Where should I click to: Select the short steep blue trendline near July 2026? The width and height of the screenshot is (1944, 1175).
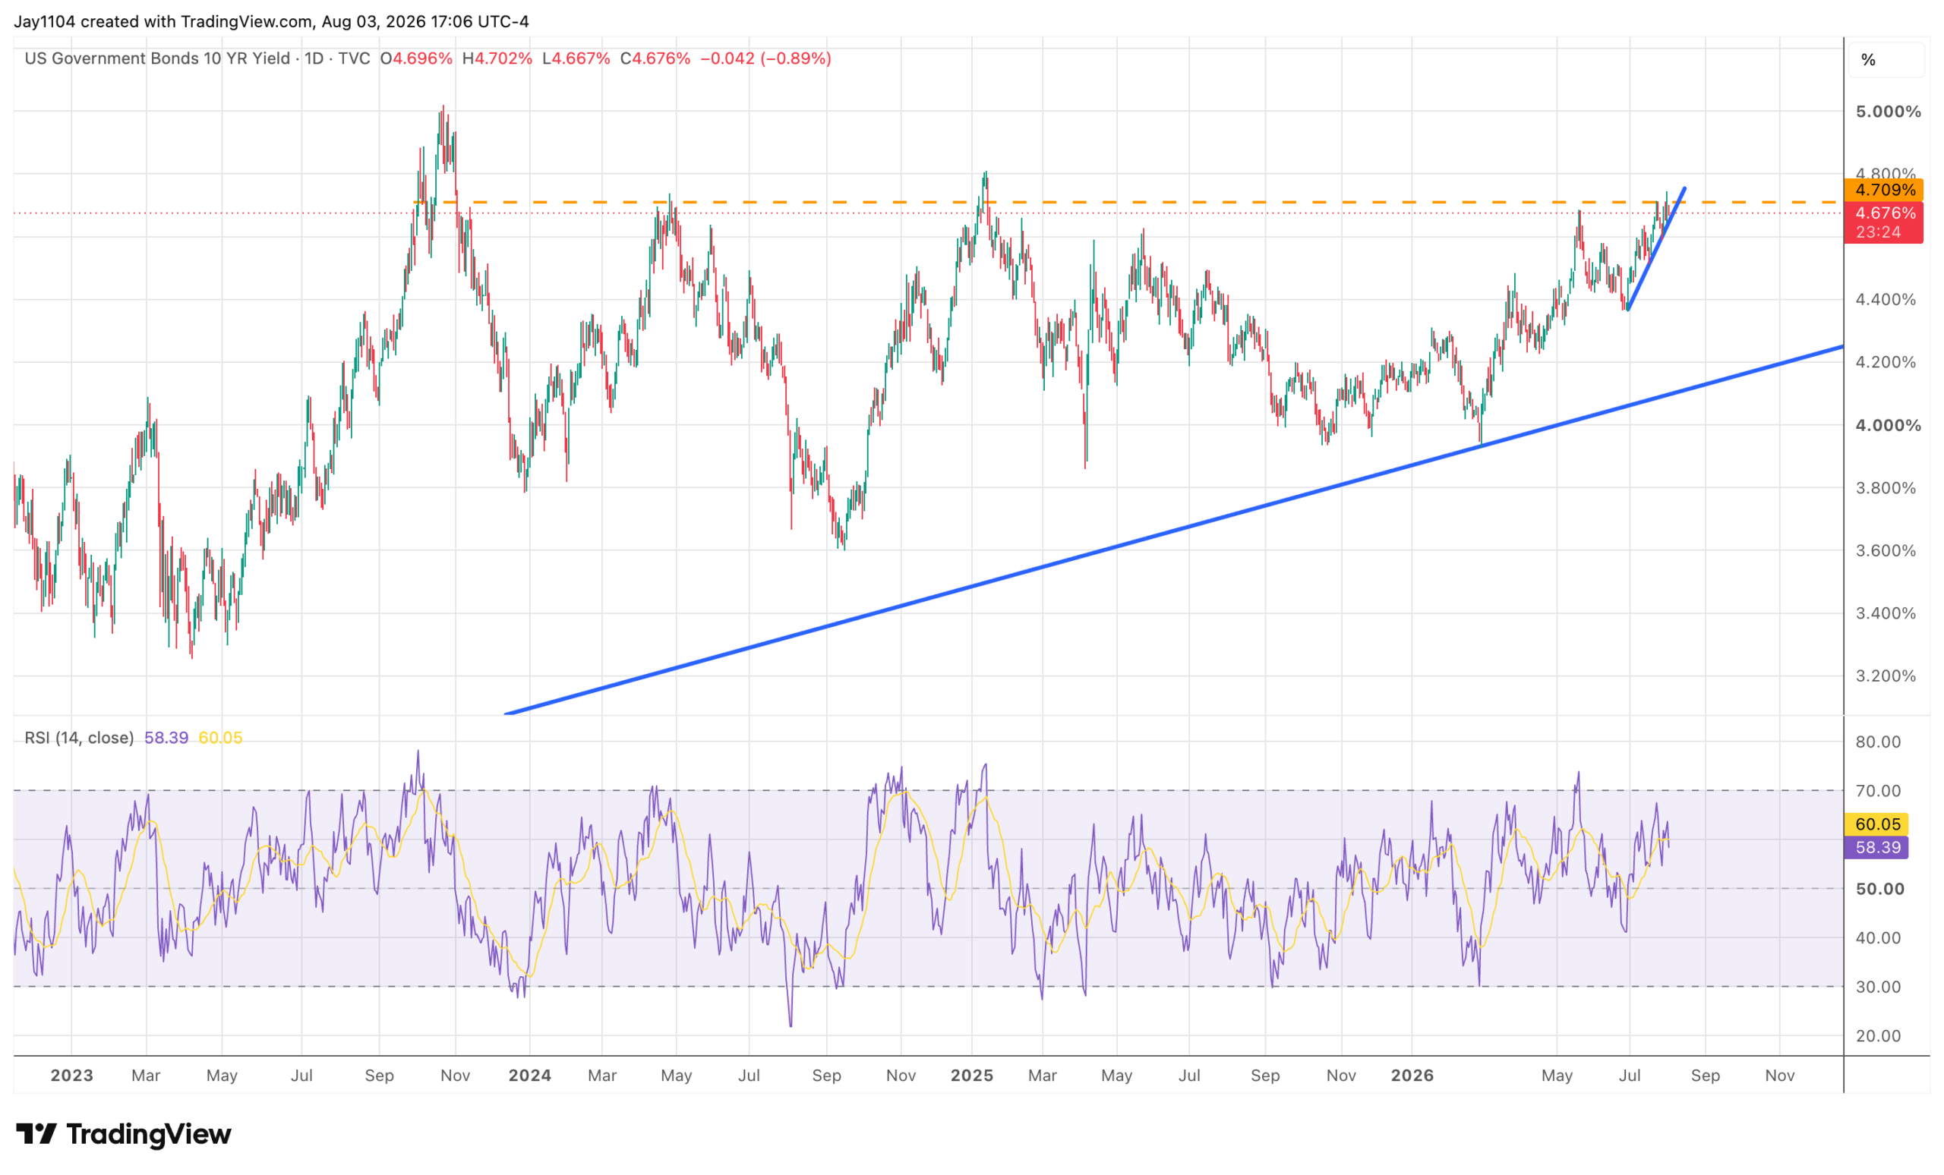click(1656, 249)
